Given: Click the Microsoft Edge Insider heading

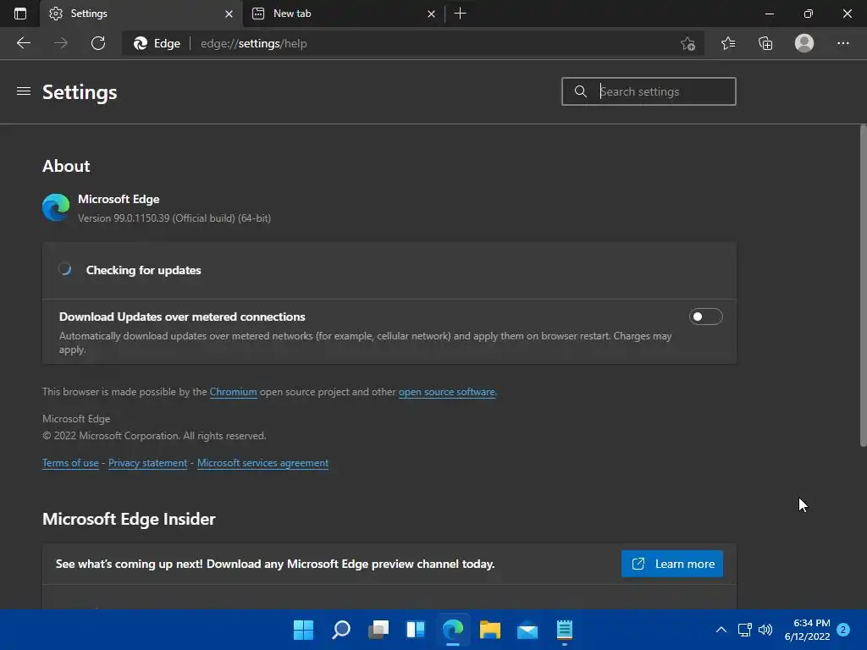Looking at the screenshot, I should click(129, 519).
